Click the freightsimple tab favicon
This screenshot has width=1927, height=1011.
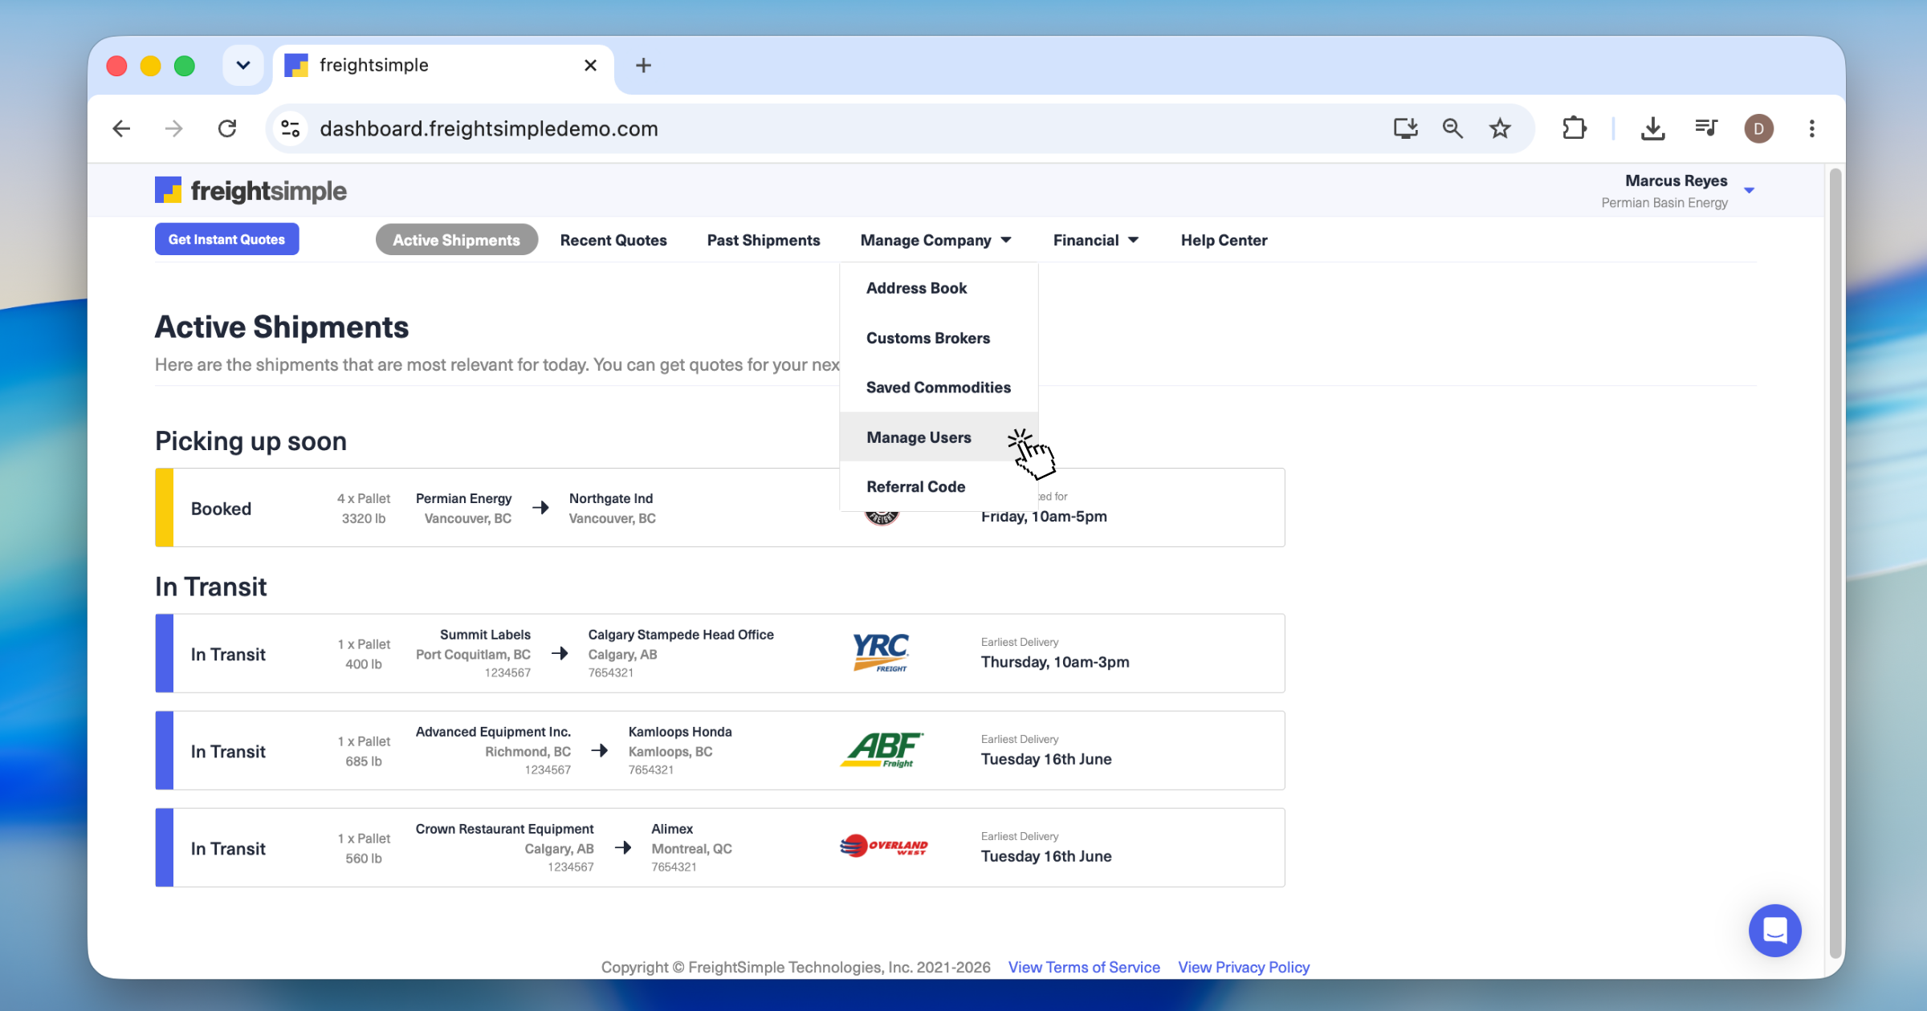(x=296, y=65)
